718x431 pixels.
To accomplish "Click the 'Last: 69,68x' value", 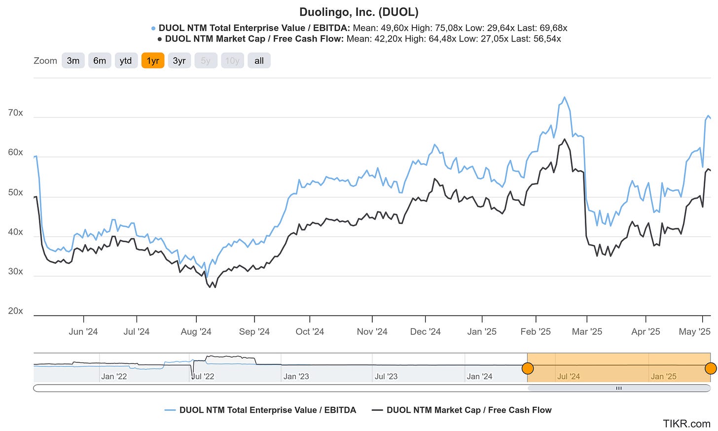I will 542,28.
